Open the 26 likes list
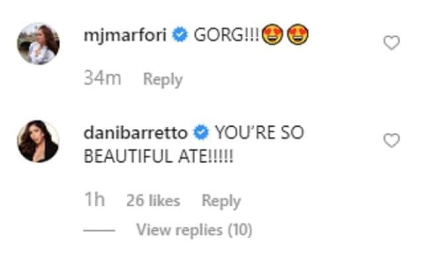 tap(153, 200)
